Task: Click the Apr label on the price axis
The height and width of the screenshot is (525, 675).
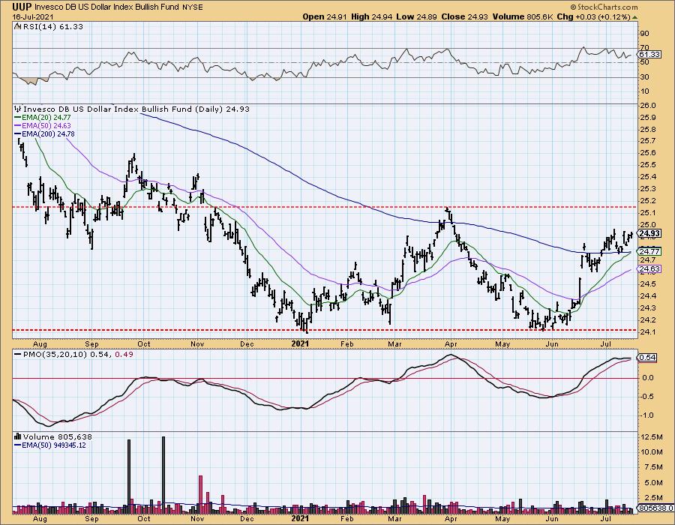Action: (x=451, y=343)
